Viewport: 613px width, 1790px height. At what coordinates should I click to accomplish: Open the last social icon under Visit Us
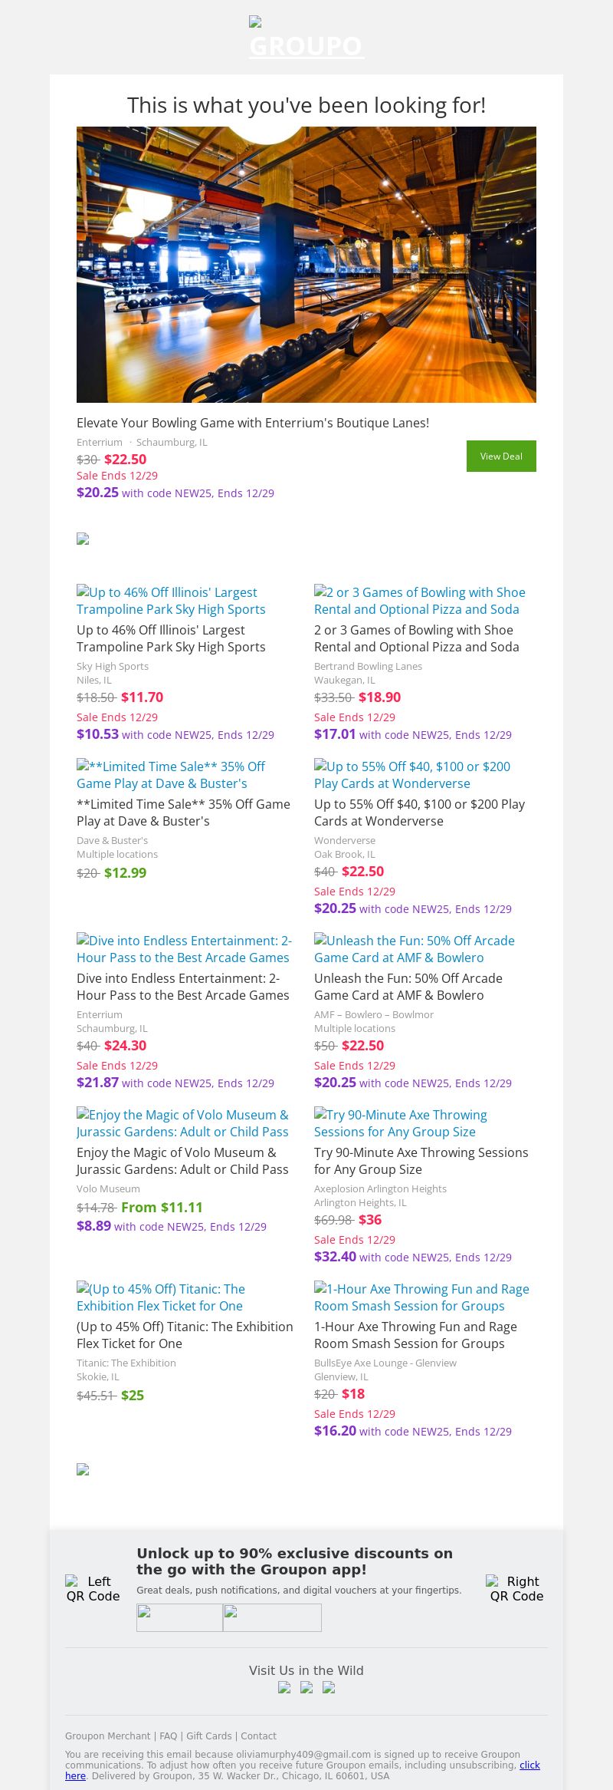tap(329, 1687)
